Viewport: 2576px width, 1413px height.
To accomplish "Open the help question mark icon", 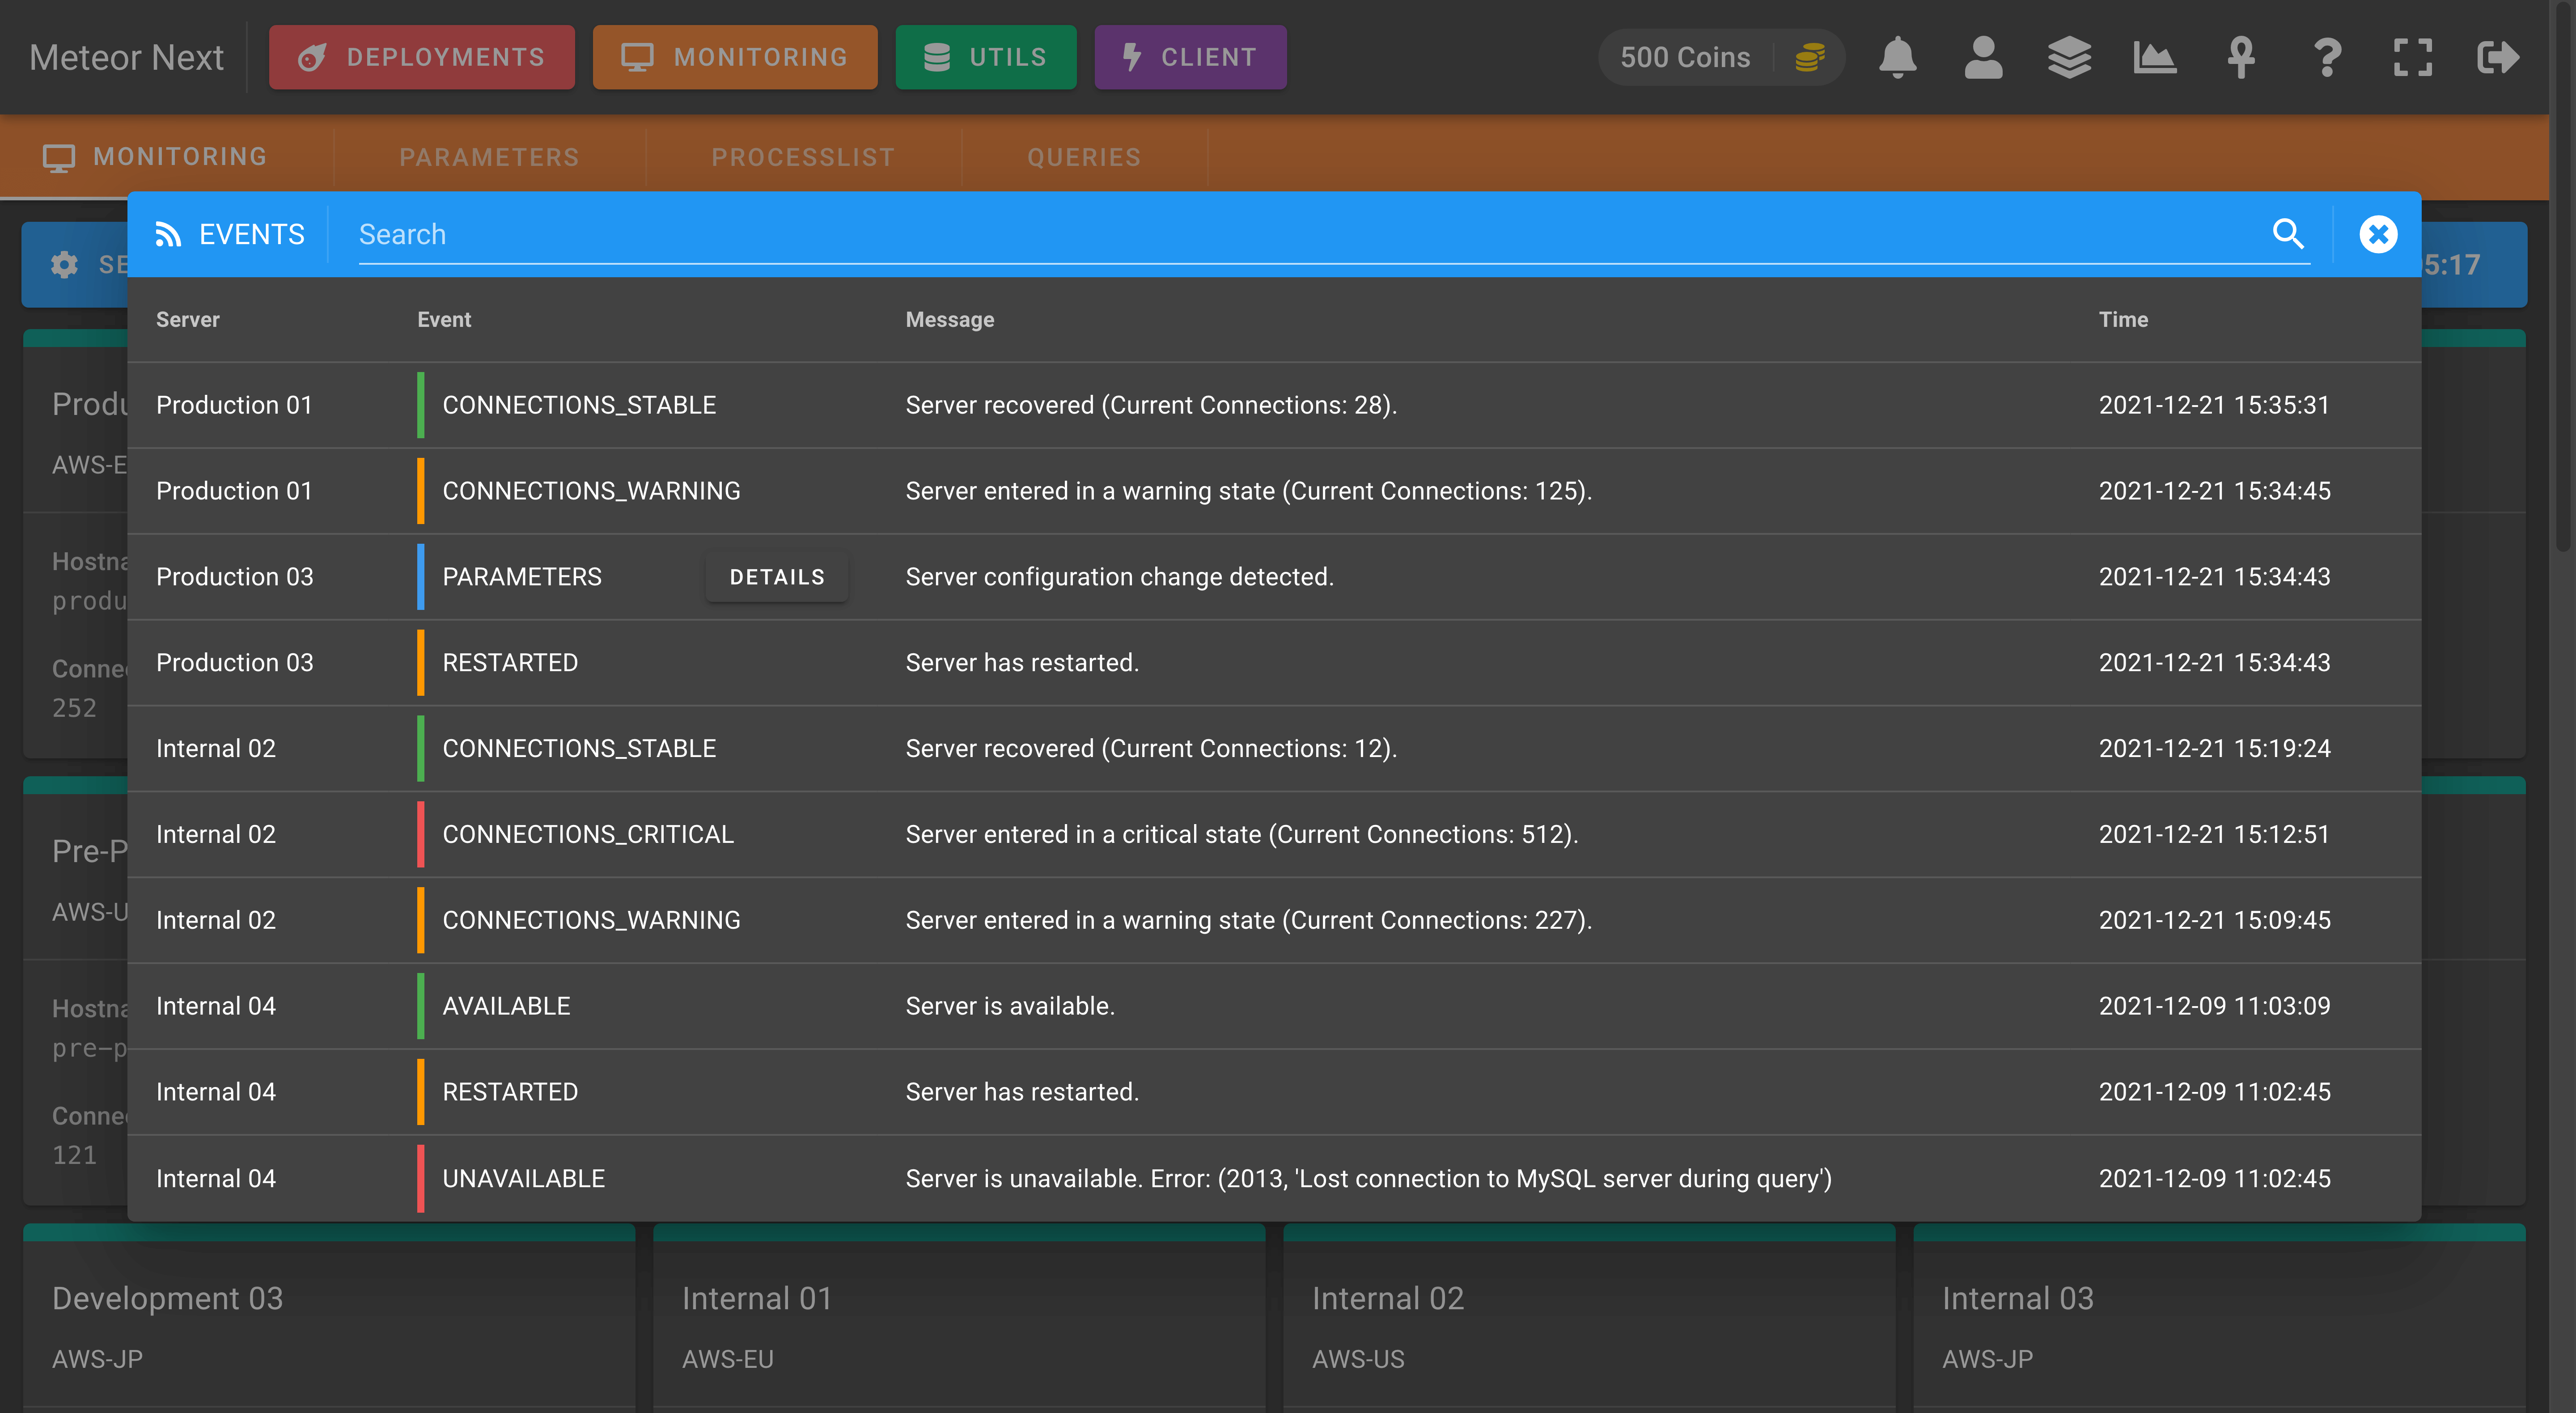I will click(2327, 57).
